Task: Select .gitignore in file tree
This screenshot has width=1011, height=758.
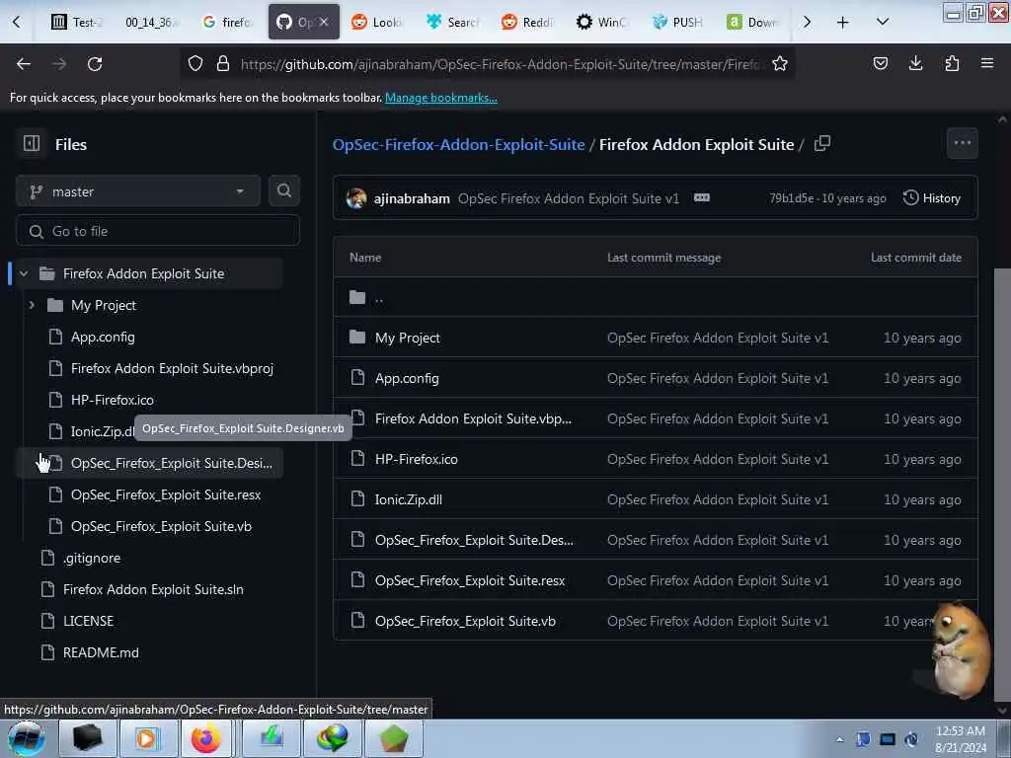Action: [91, 558]
